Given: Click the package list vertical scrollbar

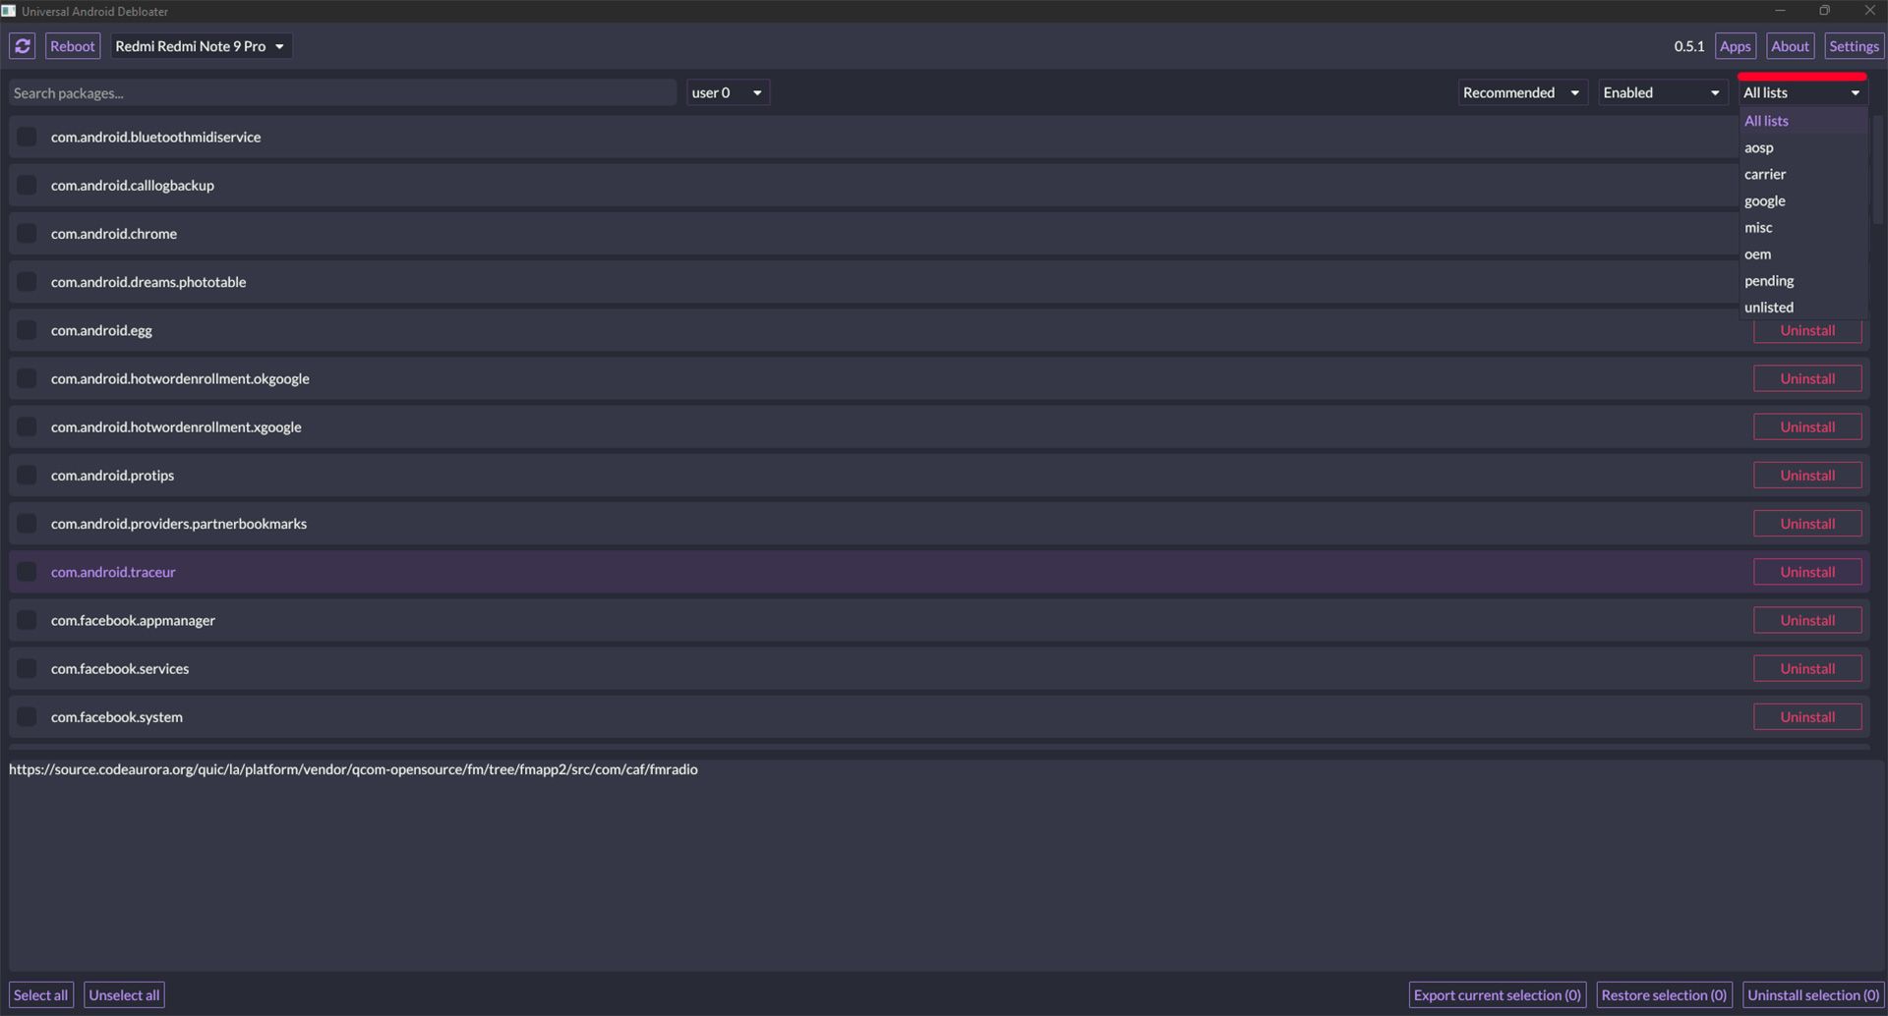Looking at the screenshot, I should 1877,170.
